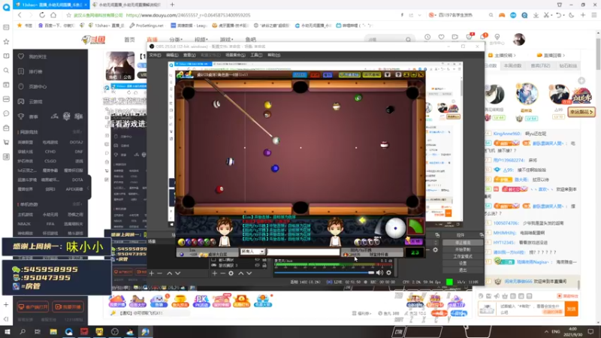Image resolution: width=601 pixels, height=338 pixels.
Task: Click the cue ball spin control
Action: point(395,228)
